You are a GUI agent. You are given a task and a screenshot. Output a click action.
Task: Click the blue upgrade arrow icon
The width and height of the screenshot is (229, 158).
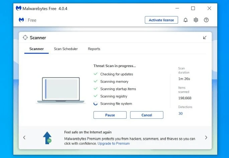click(47, 138)
